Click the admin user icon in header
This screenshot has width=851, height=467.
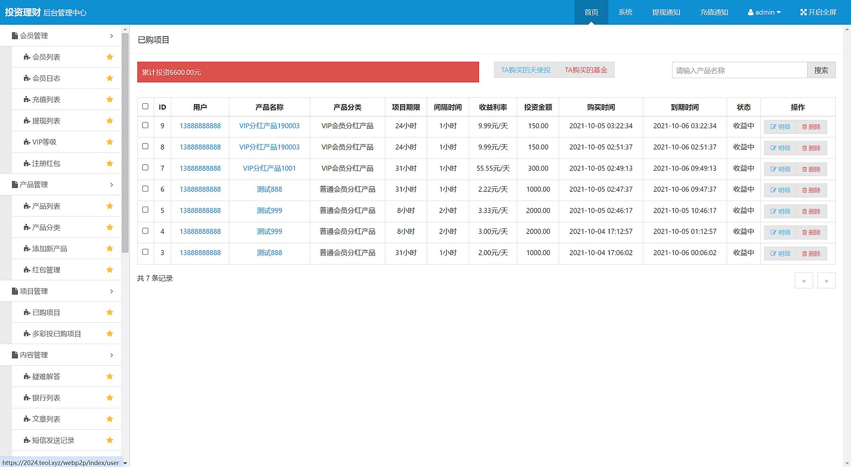pos(751,12)
